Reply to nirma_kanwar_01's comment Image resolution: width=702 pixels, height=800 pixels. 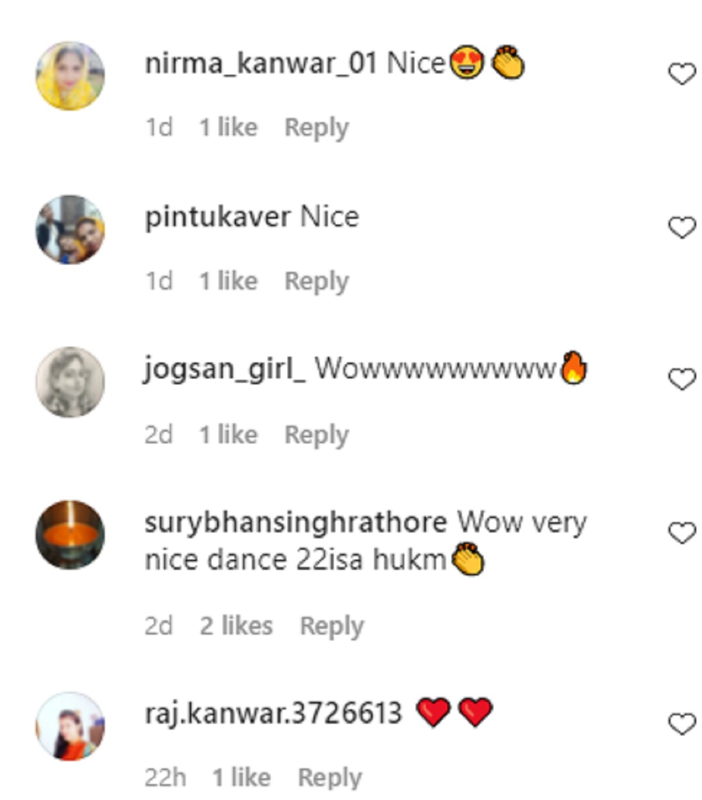pos(316,127)
